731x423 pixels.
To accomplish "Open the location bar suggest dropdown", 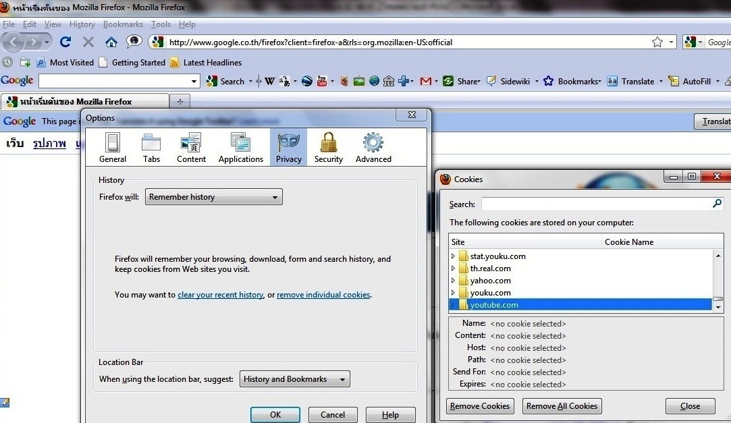I will tap(295, 378).
